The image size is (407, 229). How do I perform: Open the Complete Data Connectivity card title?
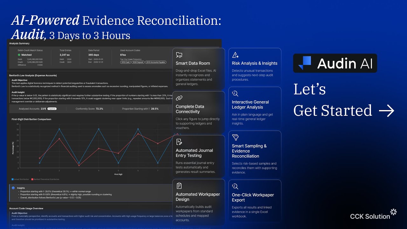coord(190,109)
